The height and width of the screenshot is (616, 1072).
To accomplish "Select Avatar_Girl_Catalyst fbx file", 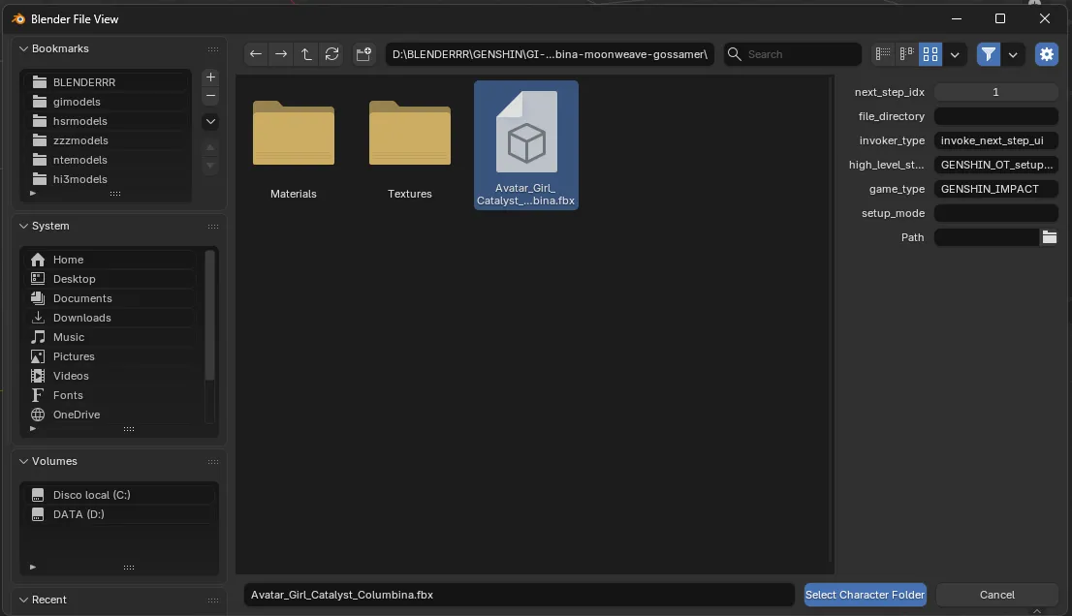I will pos(525,145).
